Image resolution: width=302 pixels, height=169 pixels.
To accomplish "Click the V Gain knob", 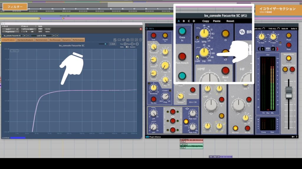I will click(273, 37).
